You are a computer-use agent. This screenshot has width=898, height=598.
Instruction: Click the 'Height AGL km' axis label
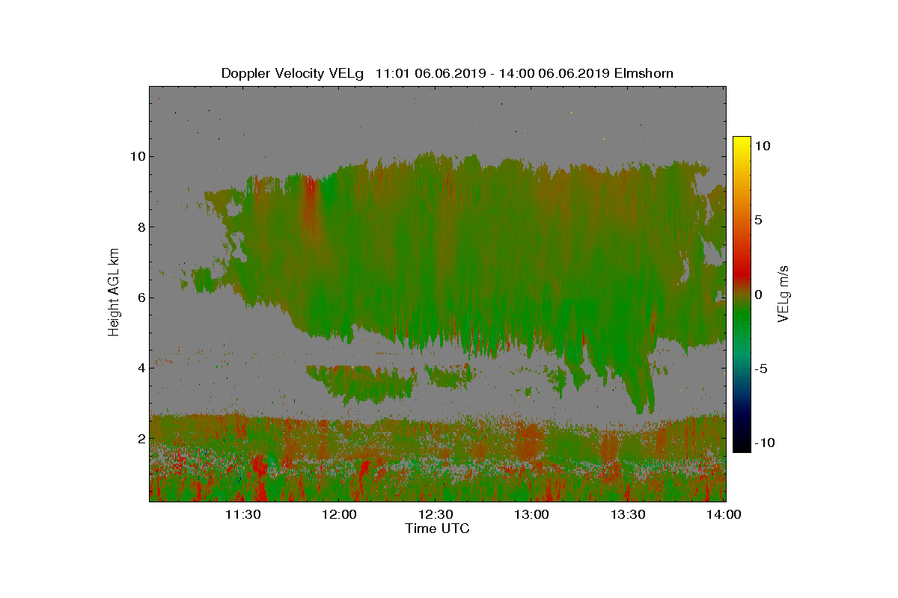tap(114, 293)
